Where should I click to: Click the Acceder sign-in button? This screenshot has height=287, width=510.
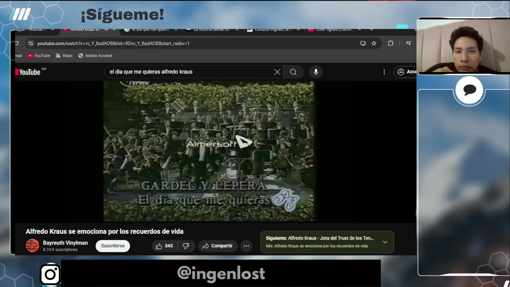click(x=406, y=72)
